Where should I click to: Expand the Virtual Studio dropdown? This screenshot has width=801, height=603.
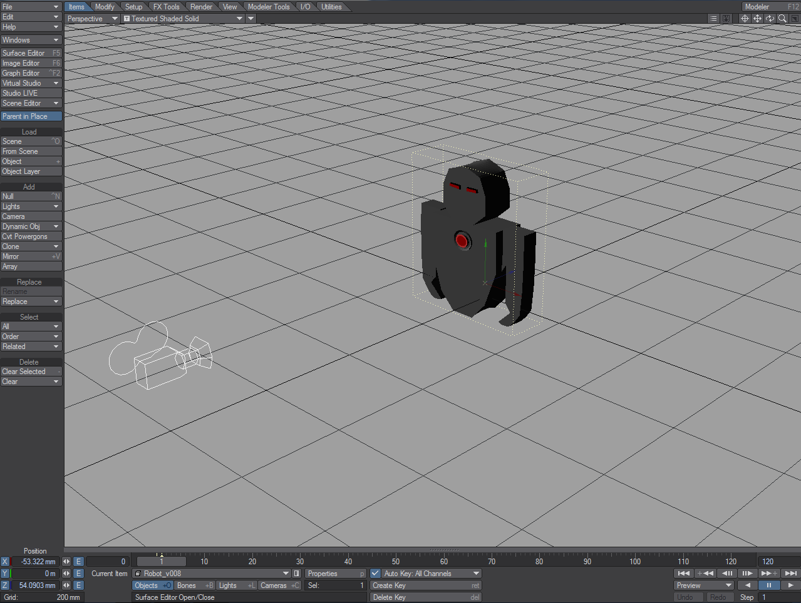pos(31,83)
